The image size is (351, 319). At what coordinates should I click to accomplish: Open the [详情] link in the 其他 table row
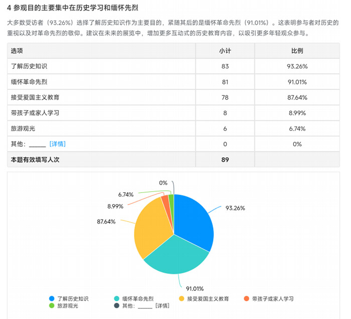tap(57, 144)
